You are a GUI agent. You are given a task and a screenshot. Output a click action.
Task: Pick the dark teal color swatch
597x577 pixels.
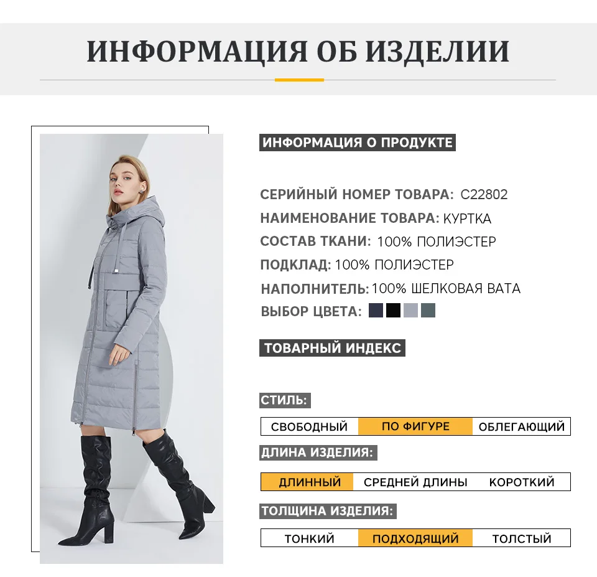tap(428, 310)
